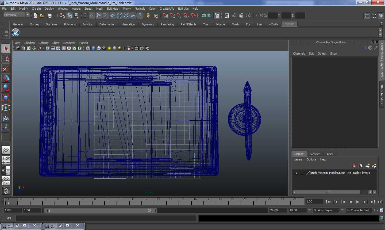Image resolution: width=385 pixels, height=230 pixels.
Task: Open a scene with folder icon
Action: [x=42, y=16]
